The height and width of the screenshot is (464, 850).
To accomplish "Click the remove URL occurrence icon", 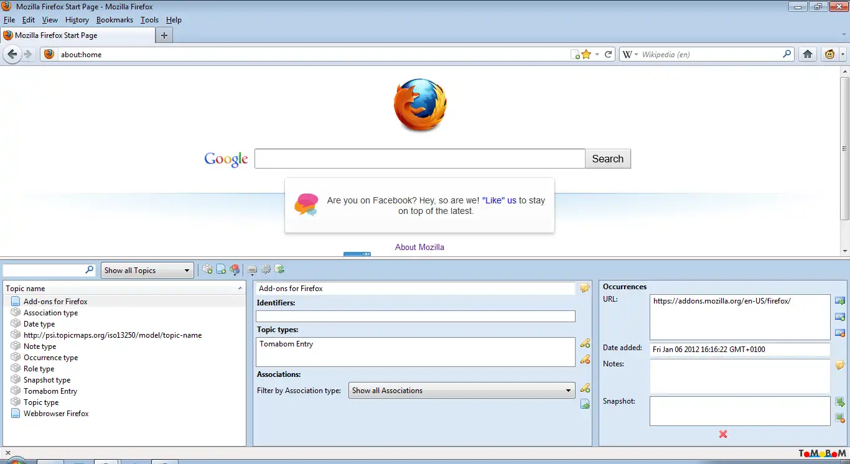I will point(840,333).
